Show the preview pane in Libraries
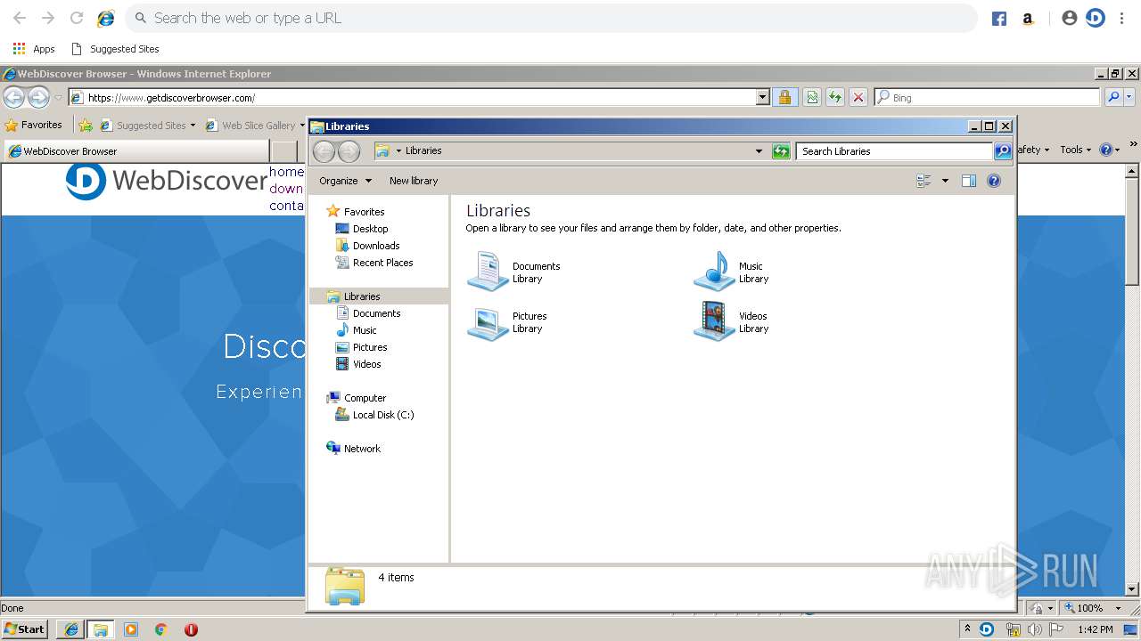1141x641 pixels. pyautogui.click(x=969, y=181)
